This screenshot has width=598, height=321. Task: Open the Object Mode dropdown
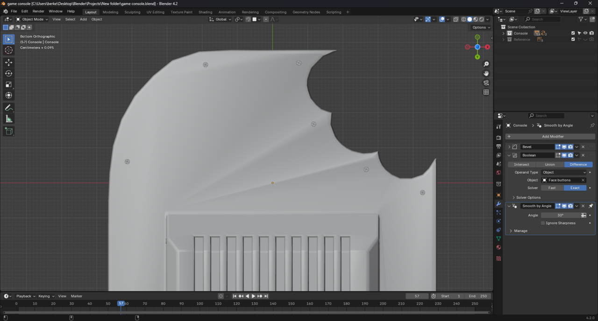coord(32,19)
